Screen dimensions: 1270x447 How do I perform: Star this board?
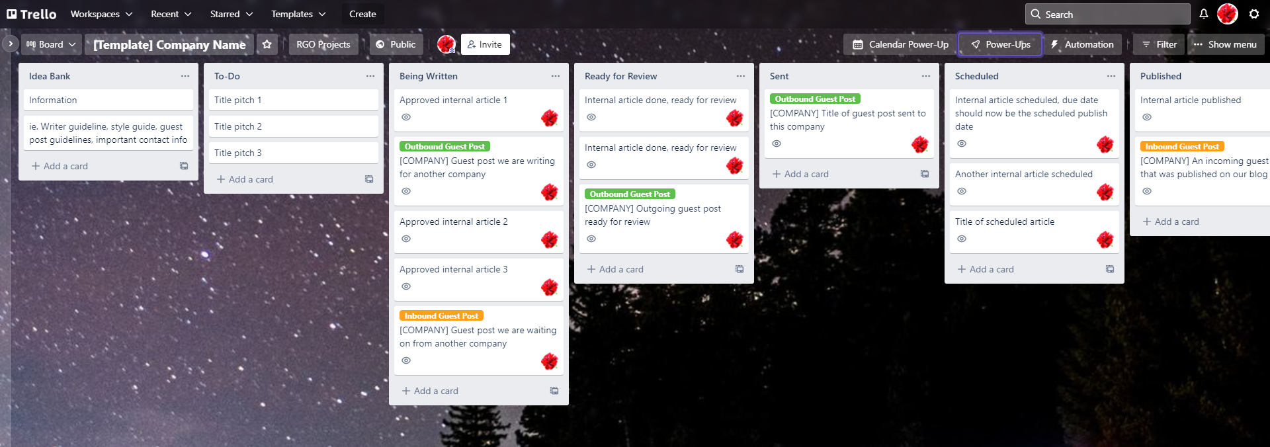(x=267, y=44)
